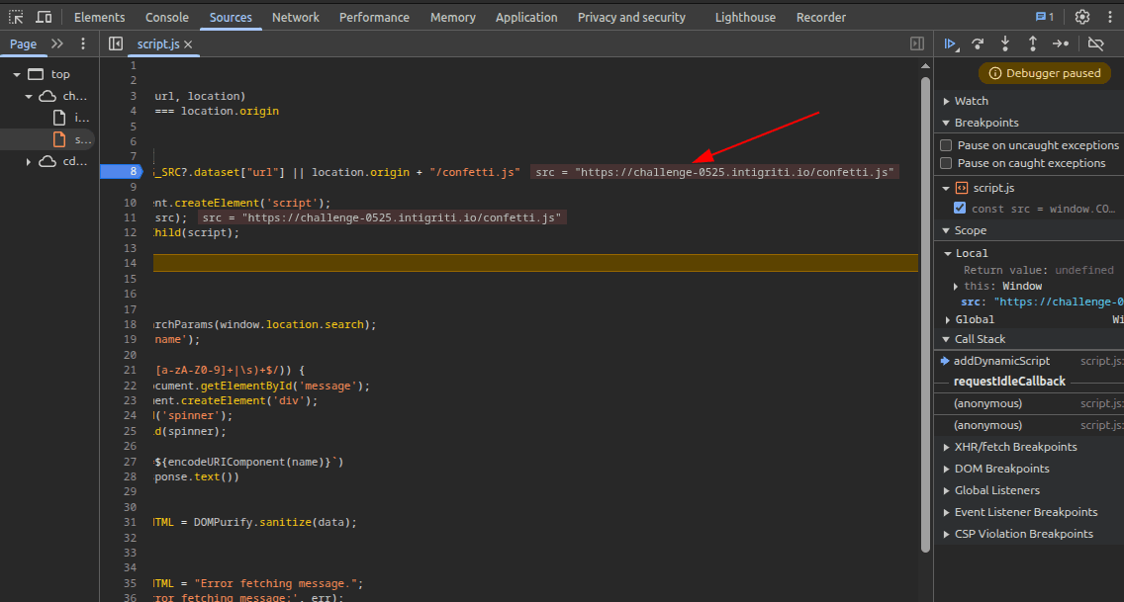Screen dimensions: 1124x602
Task: Open Privacy and security tab
Action: tap(631, 17)
